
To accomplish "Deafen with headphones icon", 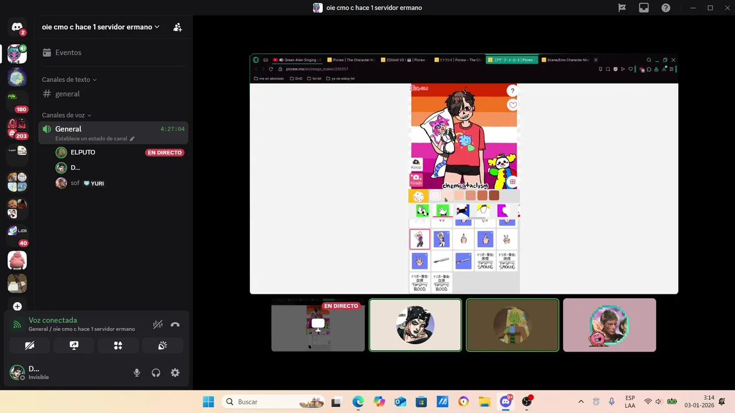I will point(156,373).
